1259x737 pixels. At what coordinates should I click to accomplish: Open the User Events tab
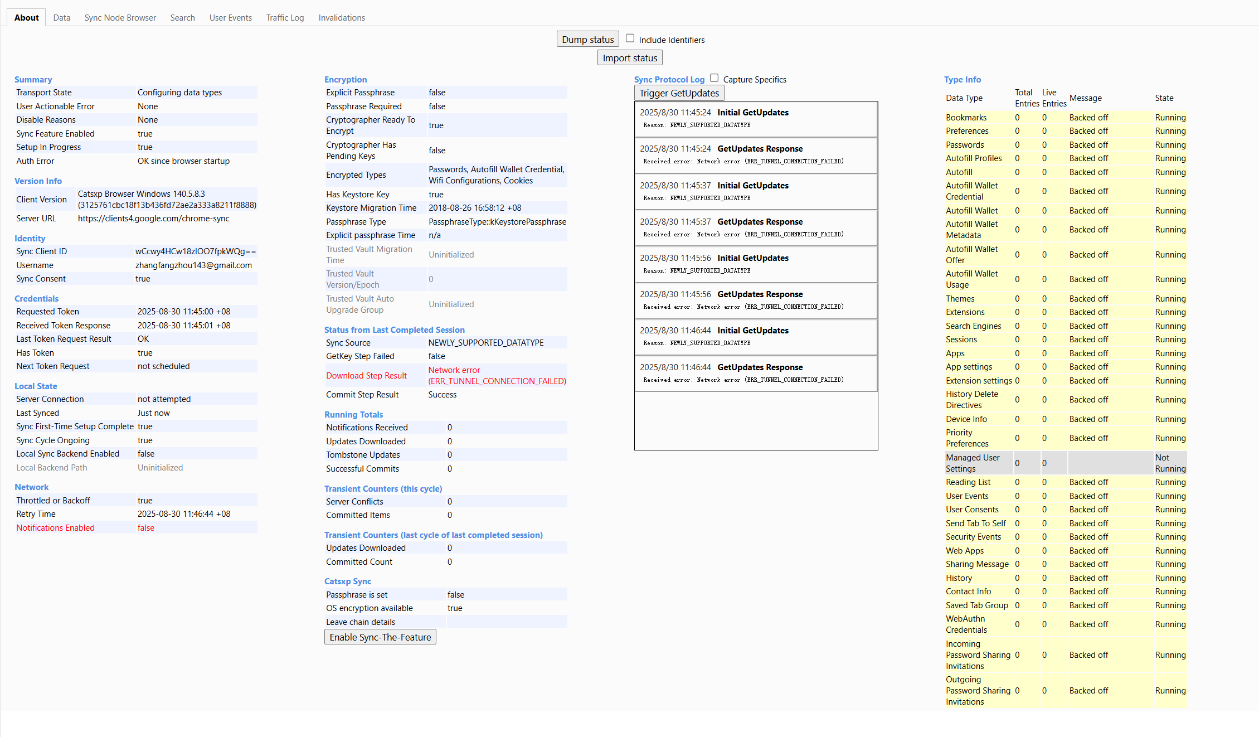[x=231, y=18]
